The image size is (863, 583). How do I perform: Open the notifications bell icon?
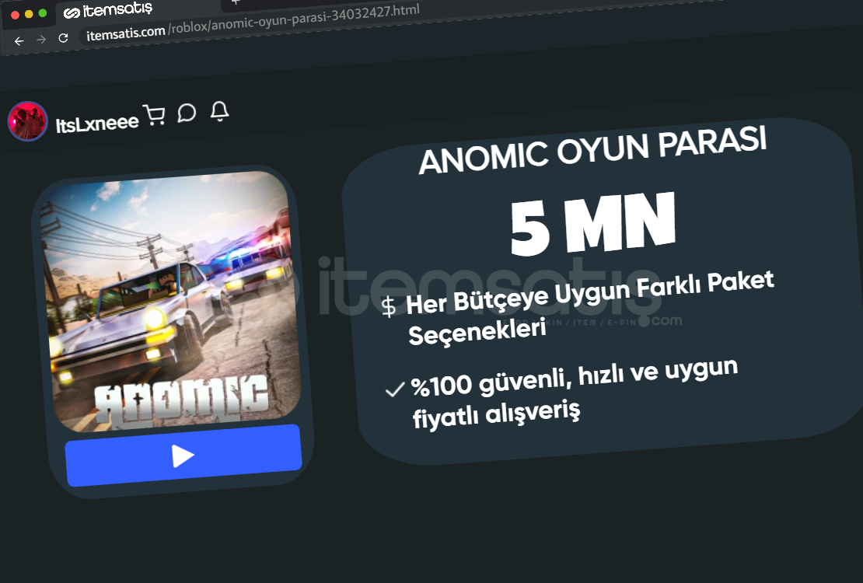tap(219, 110)
